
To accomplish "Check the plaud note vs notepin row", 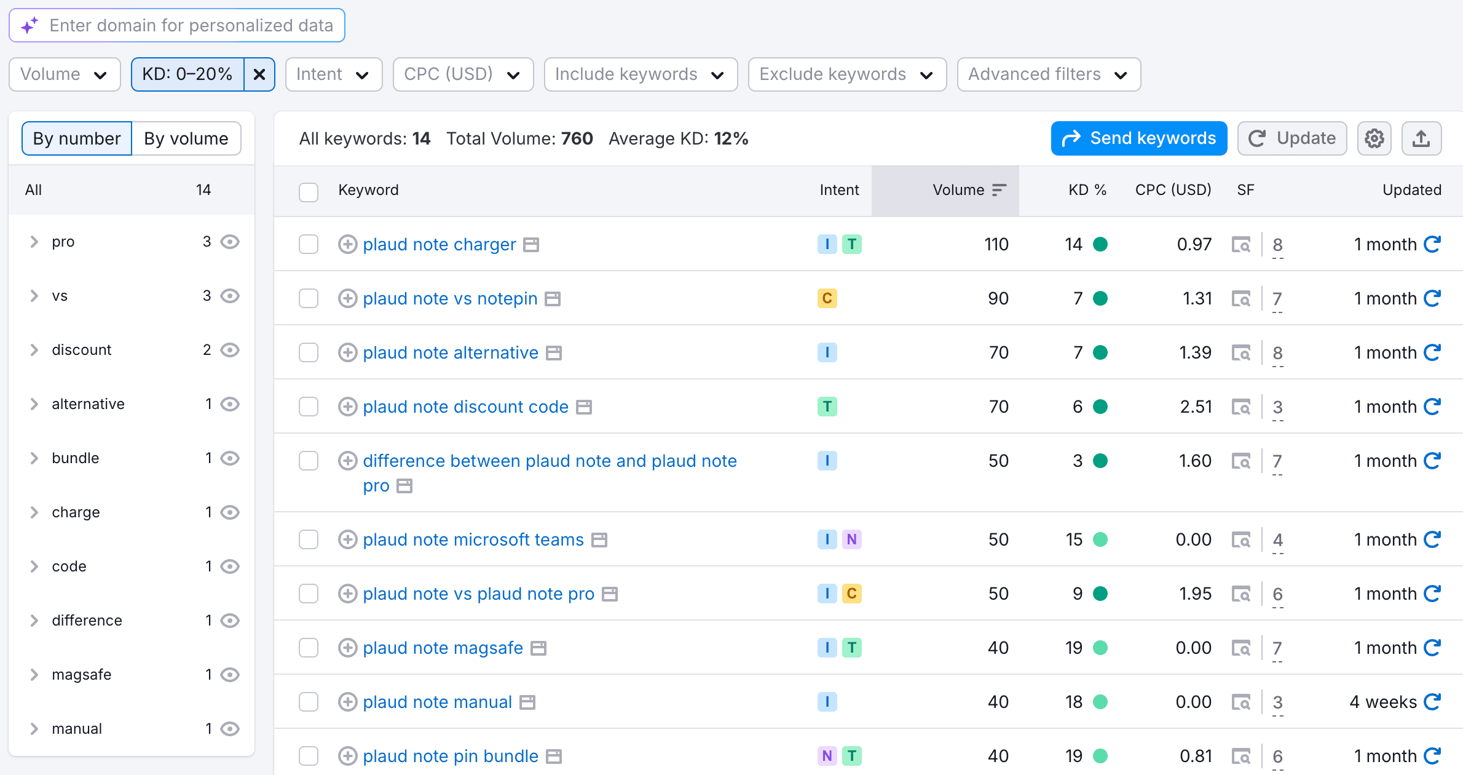I will 309,298.
